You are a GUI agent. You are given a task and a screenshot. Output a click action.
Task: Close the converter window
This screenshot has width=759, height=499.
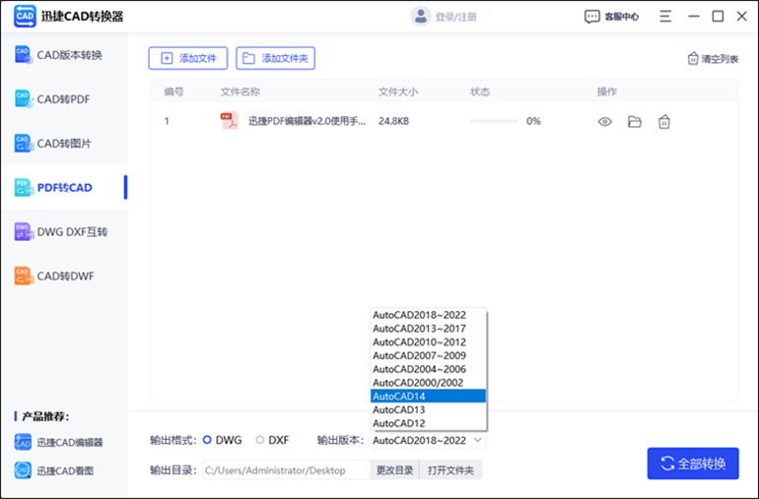[x=741, y=17]
